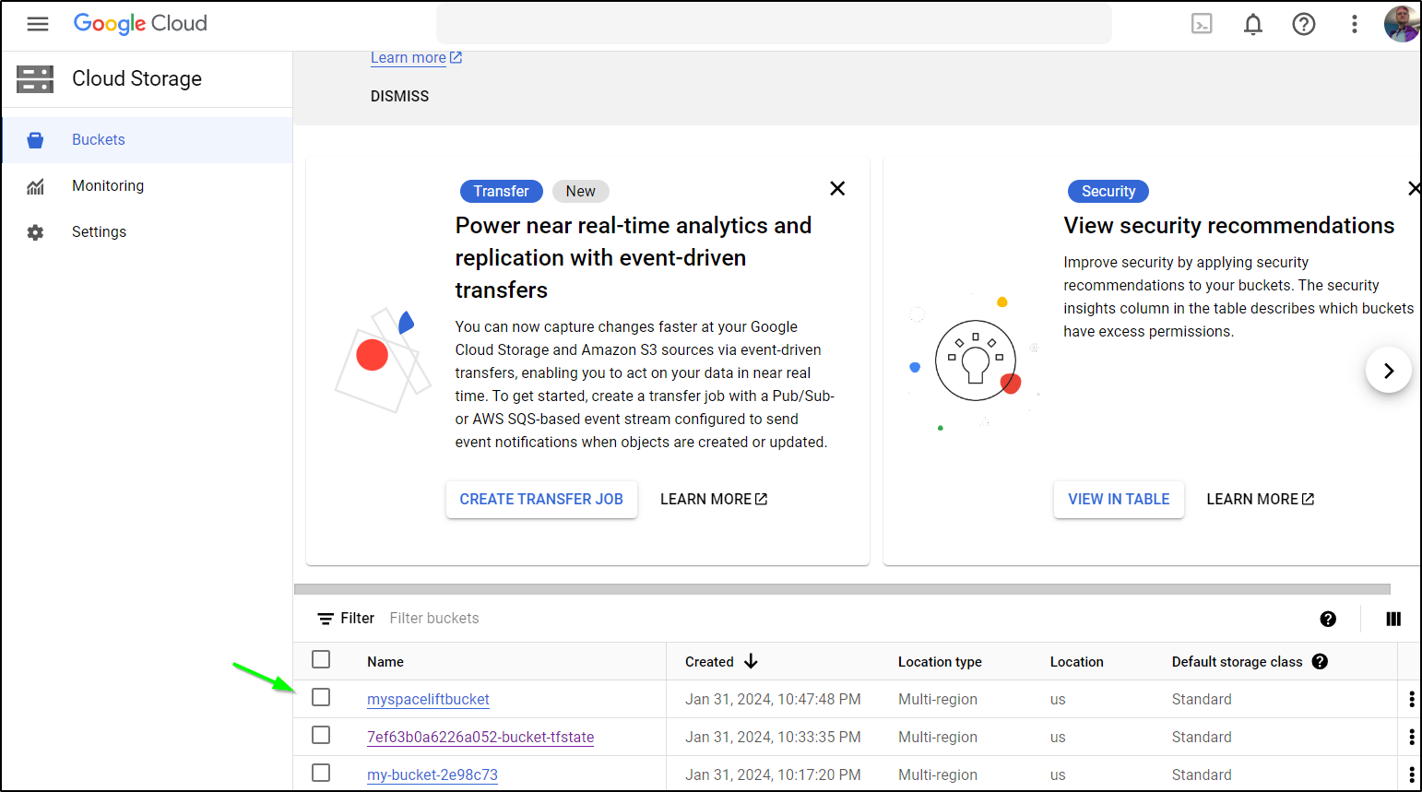Click the Created column sort arrow
This screenshot has width=1422, height=792.
(751, 661)
